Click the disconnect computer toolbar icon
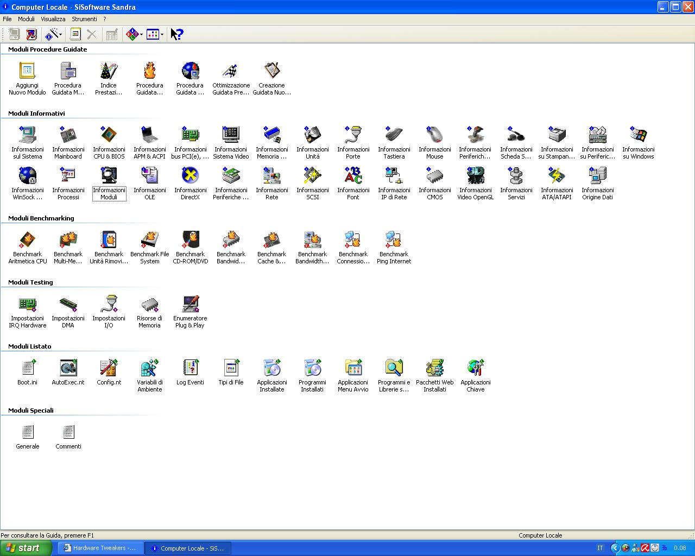The height and width of the screenshot is (556, 695). point(31,34)
